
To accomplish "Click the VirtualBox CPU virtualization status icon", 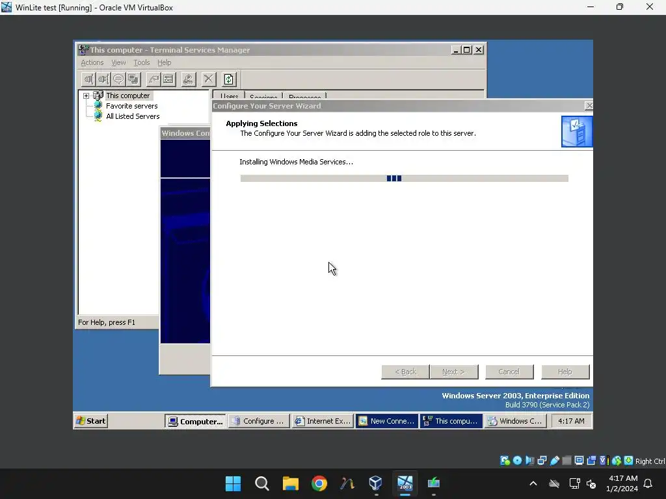I will (604, 461).
